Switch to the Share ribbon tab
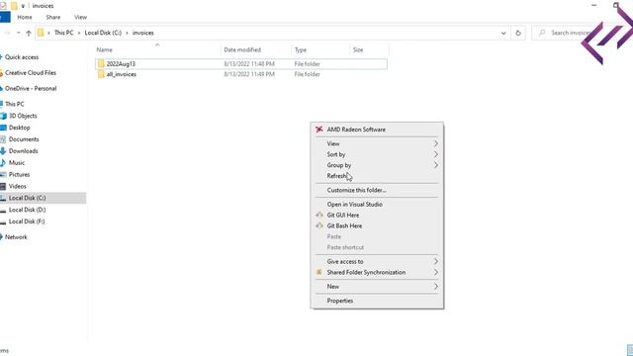Image resolution: width=633 pixels, height=356 pixels. point(52,18)
